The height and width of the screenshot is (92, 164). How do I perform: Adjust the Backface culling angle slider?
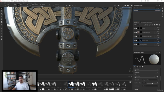[152, 84]
